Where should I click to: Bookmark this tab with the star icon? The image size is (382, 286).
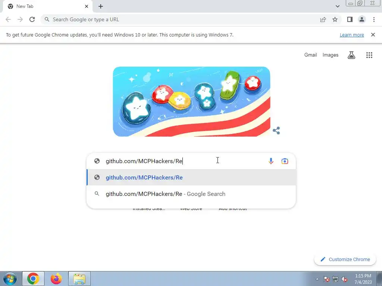(x=335, y=19)
